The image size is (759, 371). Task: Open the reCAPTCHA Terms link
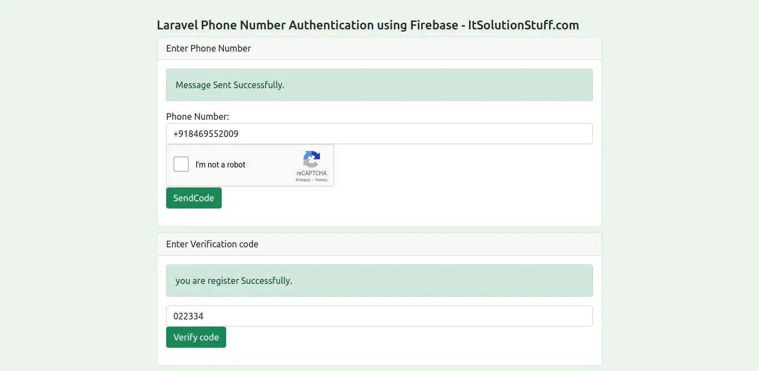321,180
